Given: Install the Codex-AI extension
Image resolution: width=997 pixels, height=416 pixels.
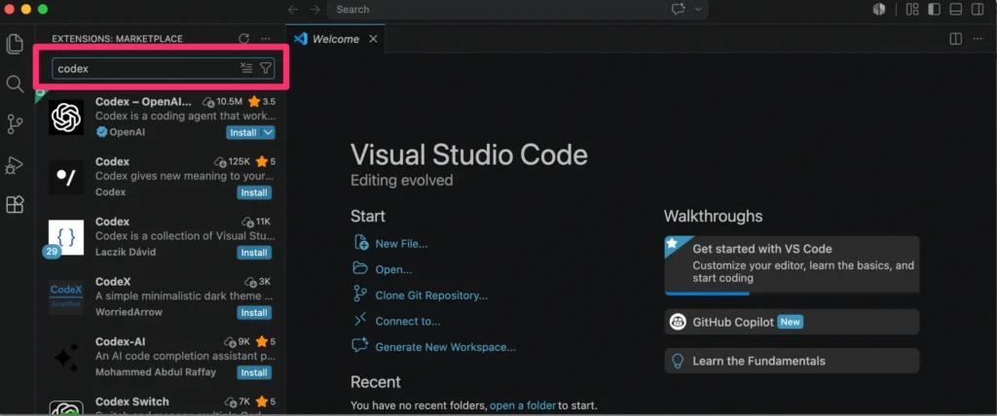Looking at the screenshot, I should coord(254,372).
